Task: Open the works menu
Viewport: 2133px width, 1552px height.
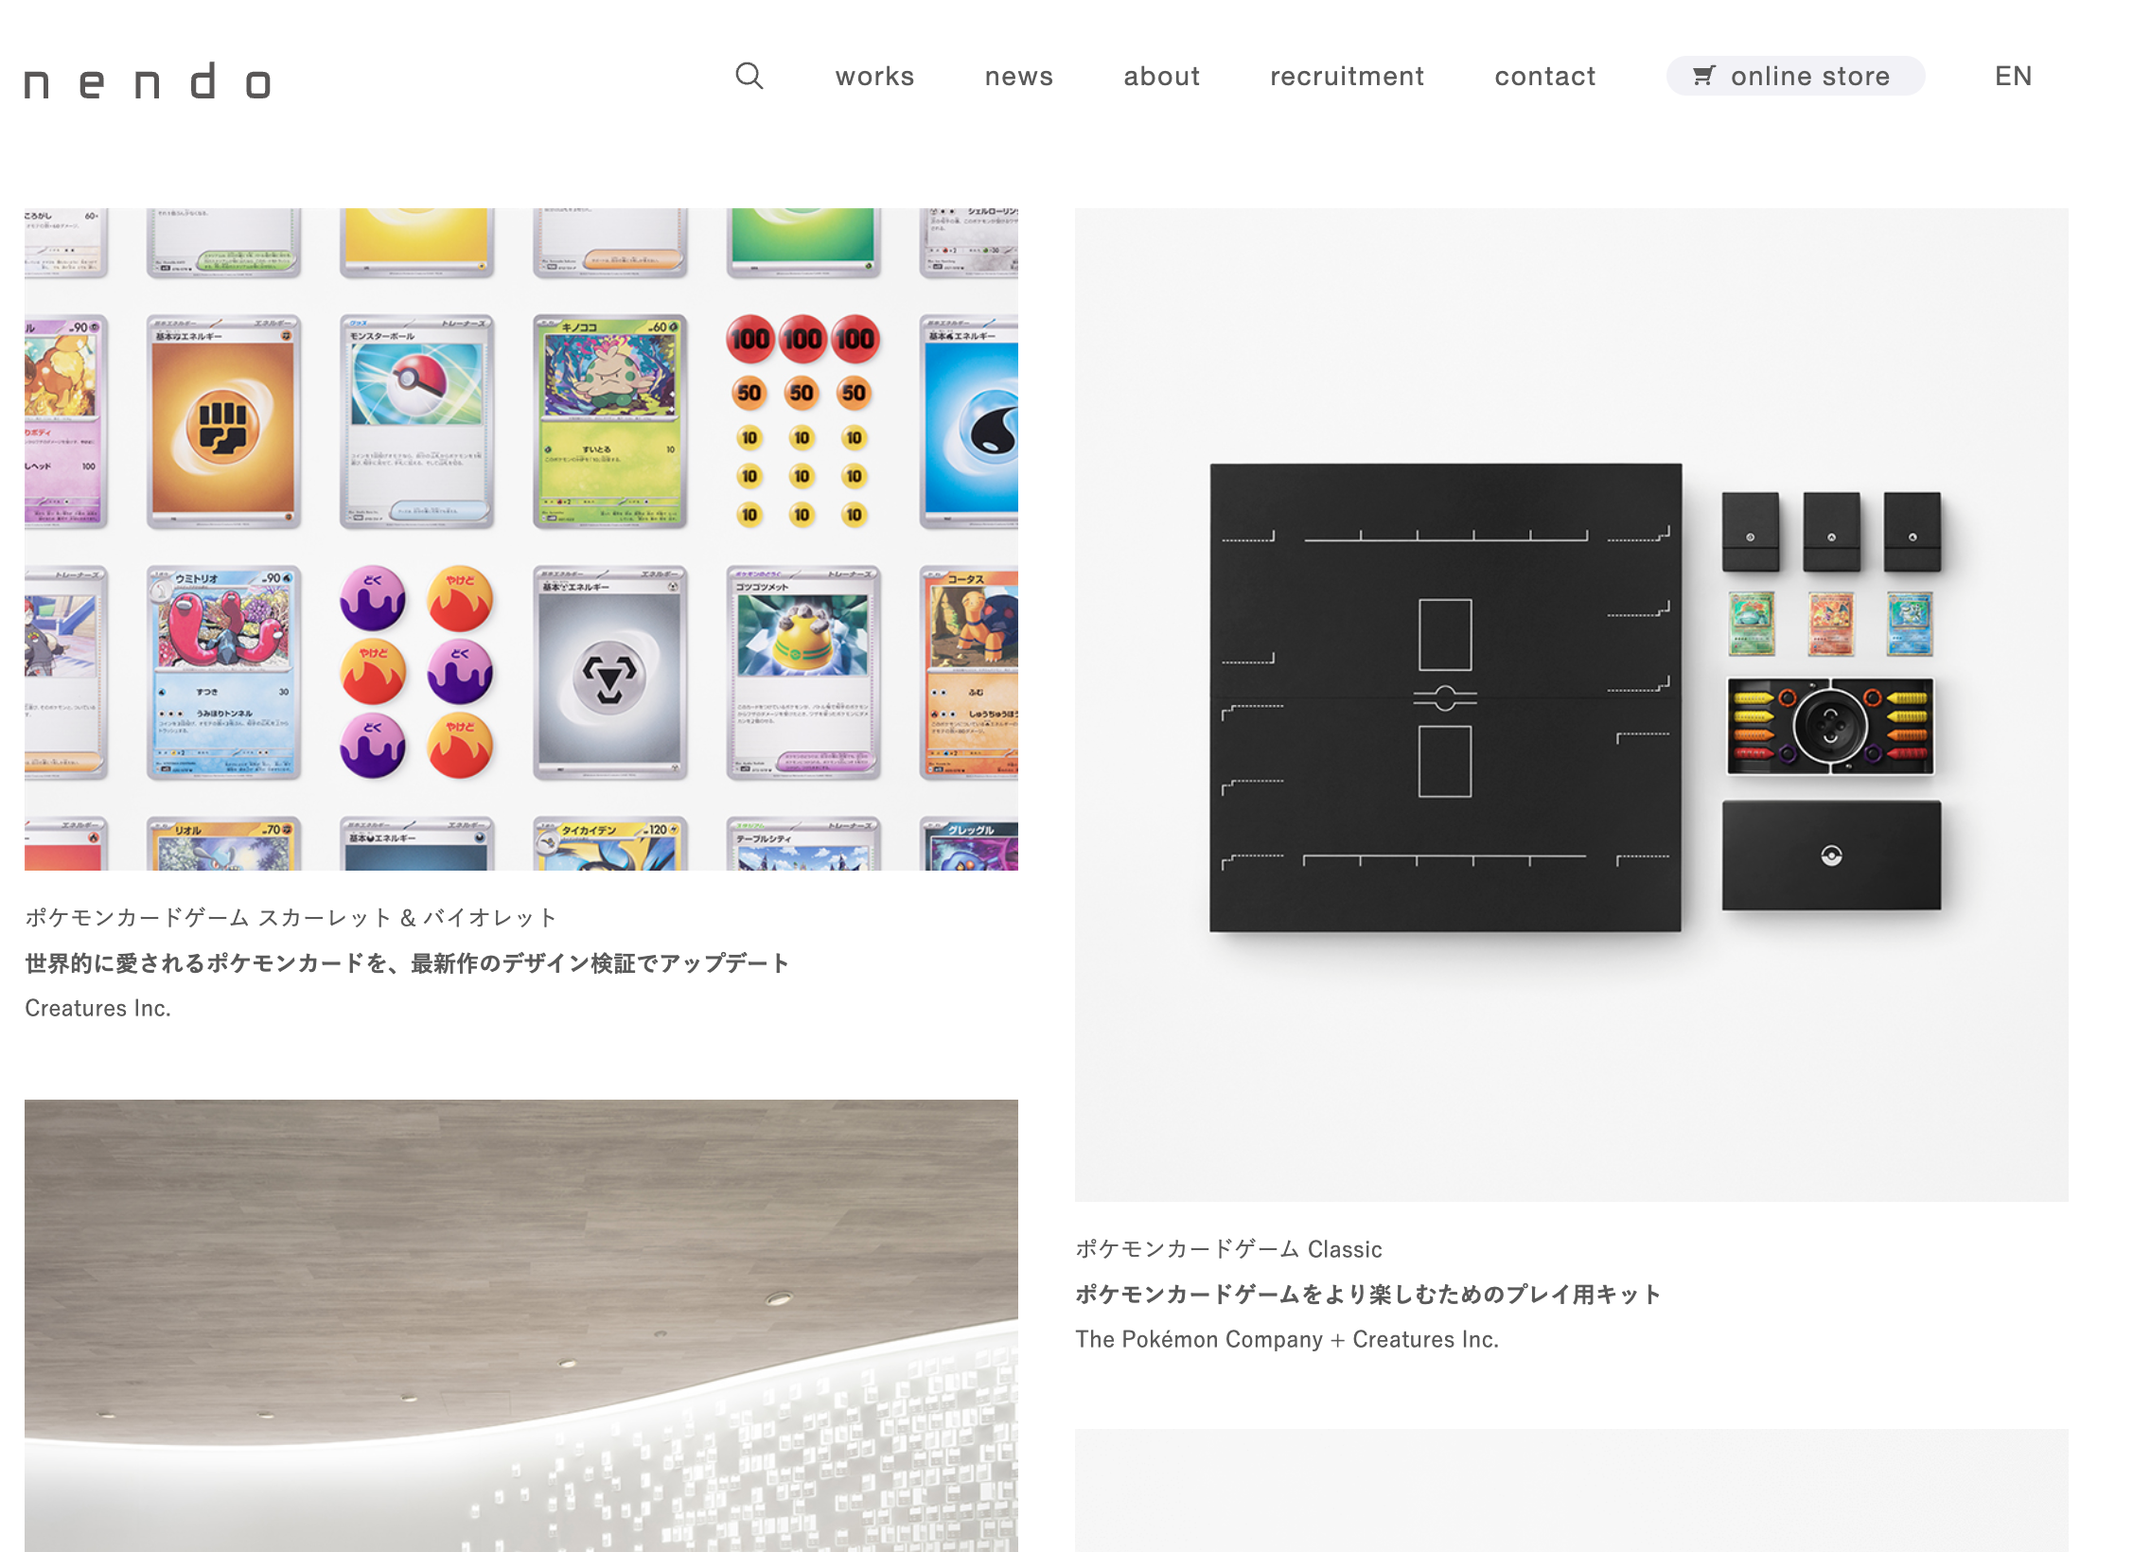Action: click(x=874, y=76)
